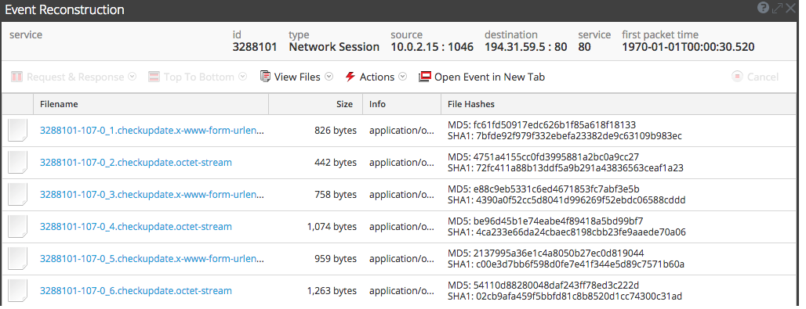Close the Event Reconstruction dialog
806x309 pixels.
coord(790,8)
